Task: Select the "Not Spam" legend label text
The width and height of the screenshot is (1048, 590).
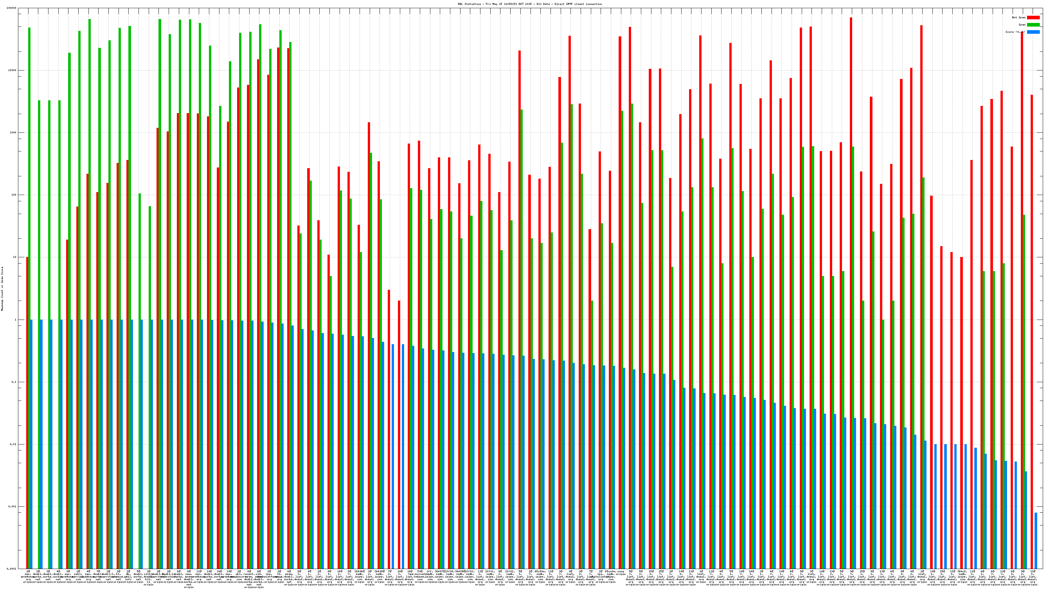Action: click(x=1019, y=17)
